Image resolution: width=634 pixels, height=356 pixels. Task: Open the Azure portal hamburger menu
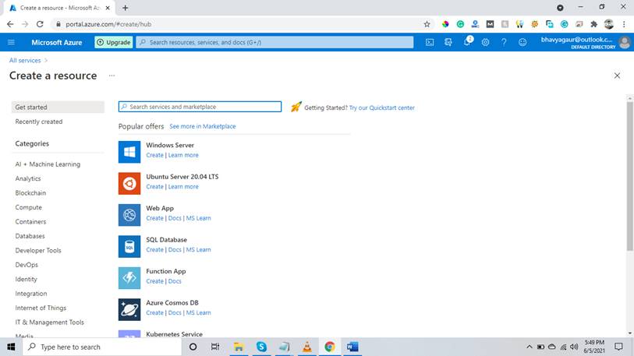12,42
